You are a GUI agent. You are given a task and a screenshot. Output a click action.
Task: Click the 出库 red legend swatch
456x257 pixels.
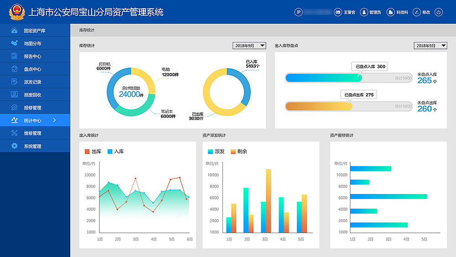tap(87, 152)
